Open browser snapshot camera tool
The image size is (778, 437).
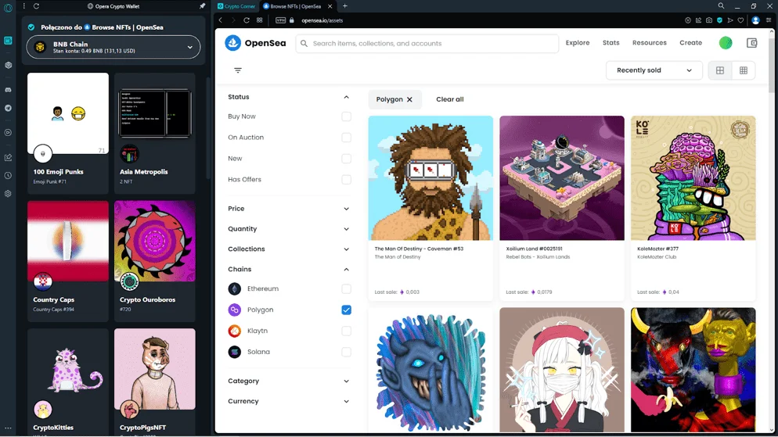[709, 20]
